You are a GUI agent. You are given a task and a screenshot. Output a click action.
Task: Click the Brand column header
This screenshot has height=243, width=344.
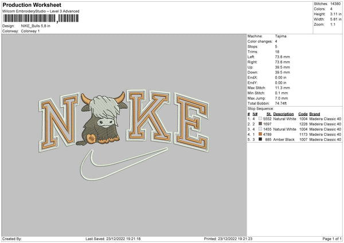pyautogui.click(x=315, y=114)
